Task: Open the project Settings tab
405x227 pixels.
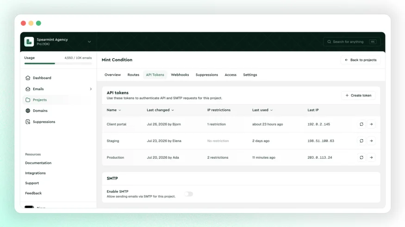Action: pos(250,75)
